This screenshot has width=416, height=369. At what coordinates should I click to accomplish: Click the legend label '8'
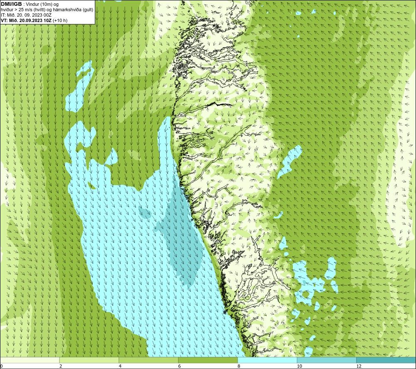click(x=239, y=366)
